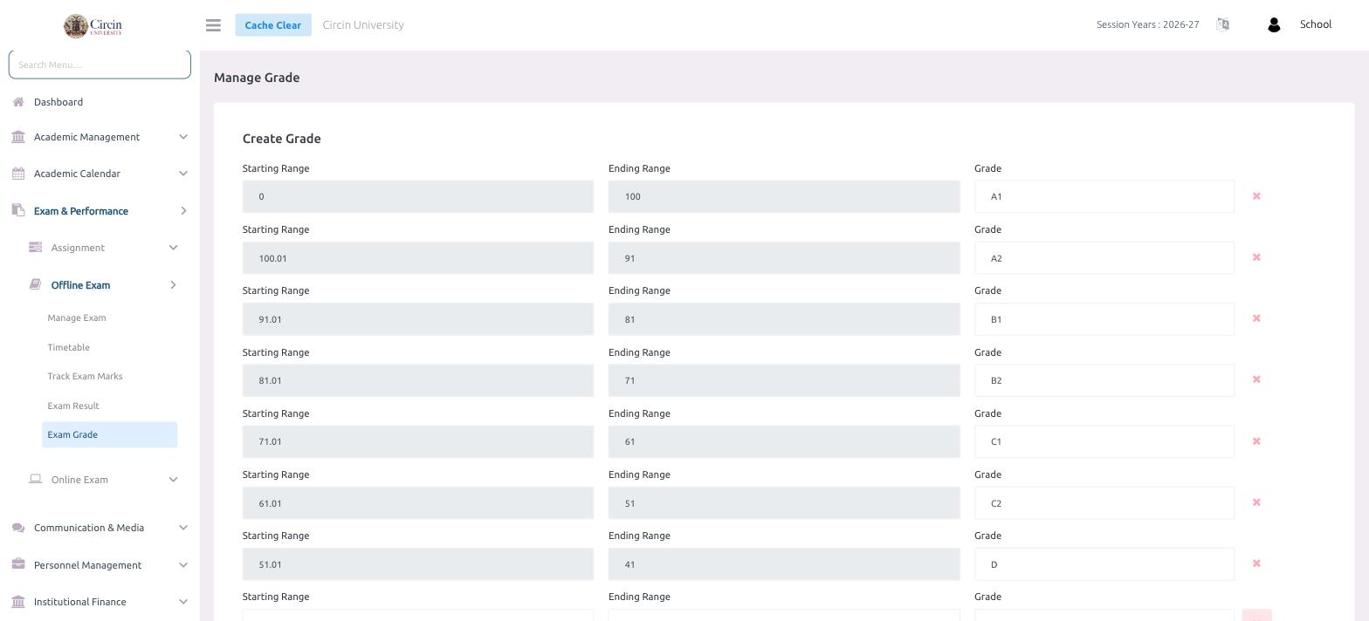The width and height of the screenshot is (1369, 621).
Task: Remove the A1 grade row
Action: [x=1256, y=196]
